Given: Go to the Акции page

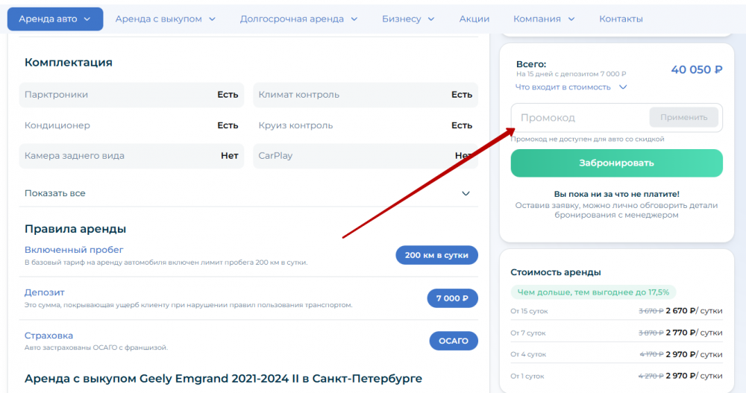Looking at the screenshot, I should coord(474,19).
